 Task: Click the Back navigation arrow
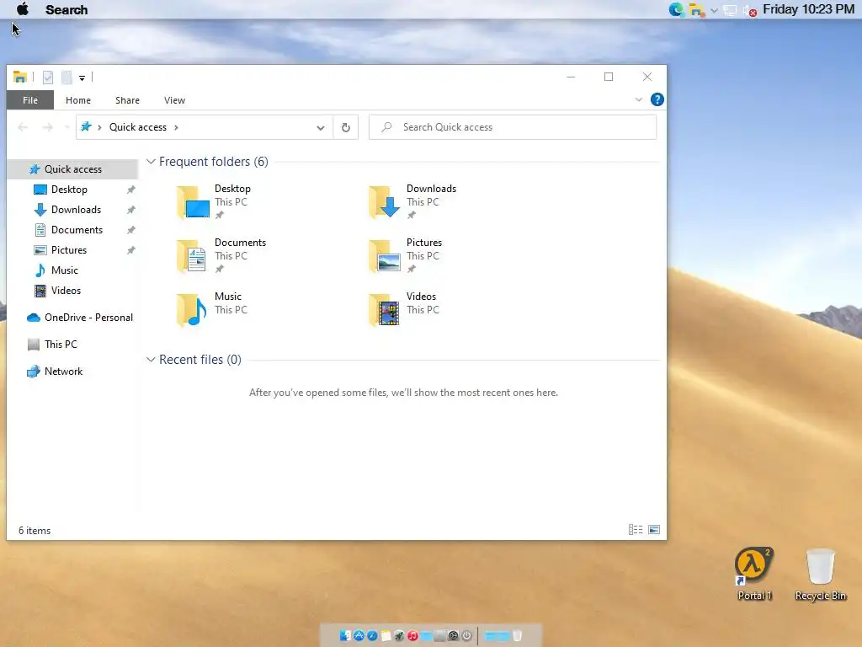(x=23, y=127)
